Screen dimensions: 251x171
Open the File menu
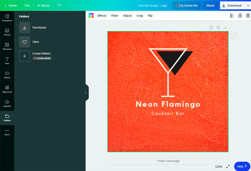[x=27, y=5]
